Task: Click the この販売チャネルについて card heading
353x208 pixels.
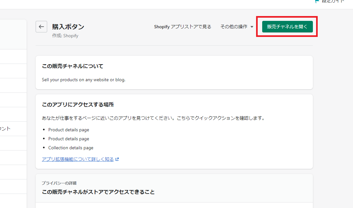Action: click(73, 66)
